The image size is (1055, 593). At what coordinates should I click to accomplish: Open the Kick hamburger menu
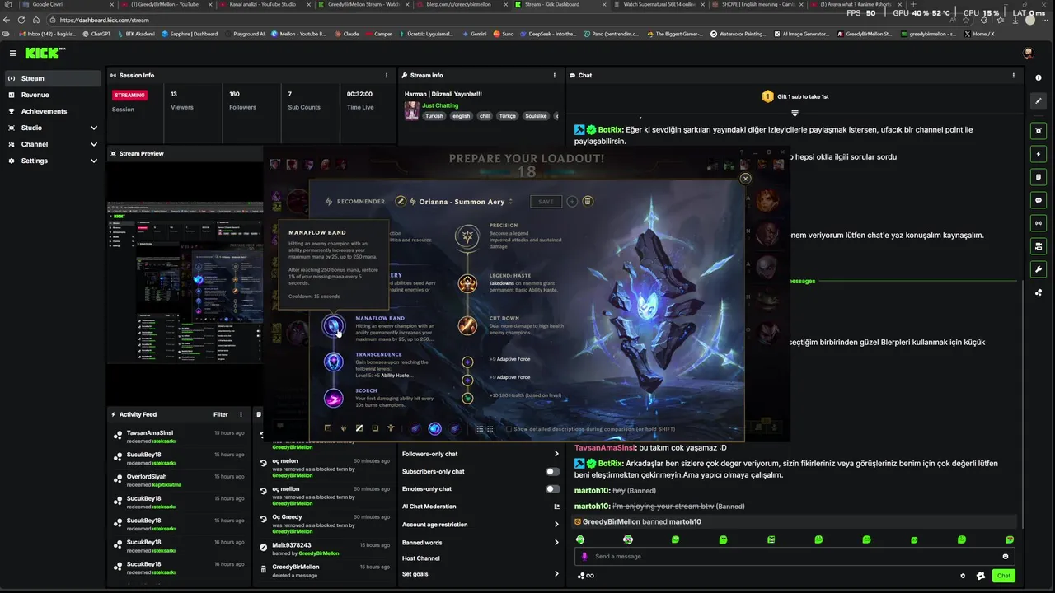click(13, 53)
